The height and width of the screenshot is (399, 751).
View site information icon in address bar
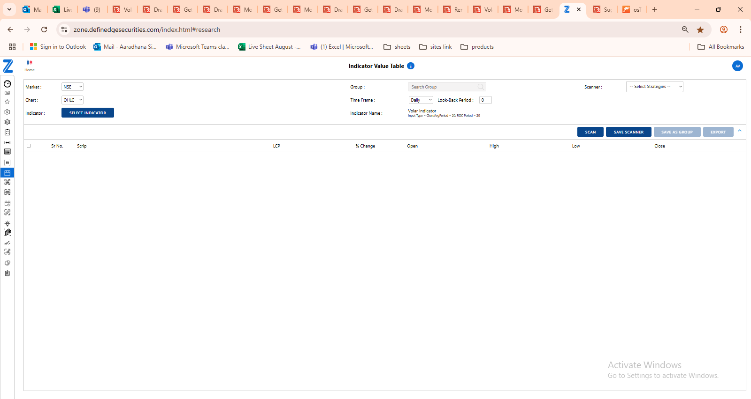(x=64, y=30)
